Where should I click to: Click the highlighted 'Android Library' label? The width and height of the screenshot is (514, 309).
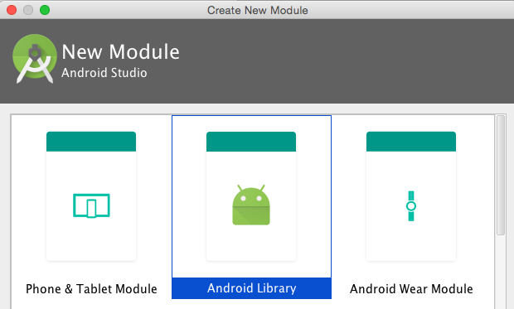pyautogui.click(x=251, y=288)
